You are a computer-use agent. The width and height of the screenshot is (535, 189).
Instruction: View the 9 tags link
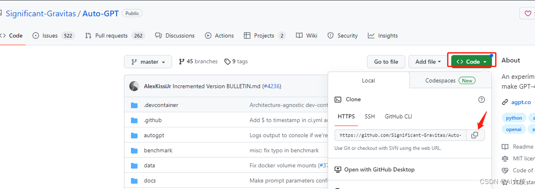coord(236,62)
